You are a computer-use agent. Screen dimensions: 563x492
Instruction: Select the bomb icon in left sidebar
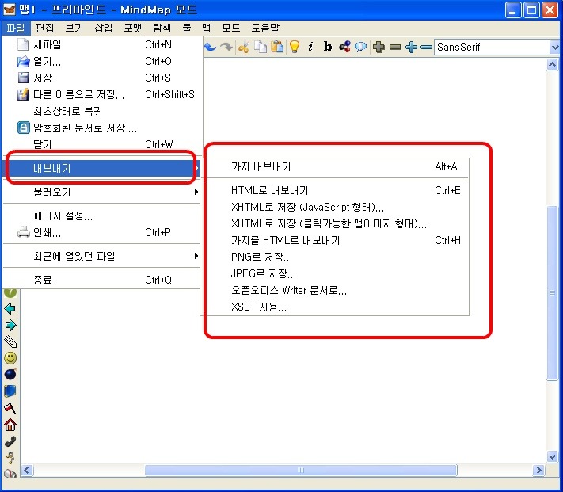10,375
